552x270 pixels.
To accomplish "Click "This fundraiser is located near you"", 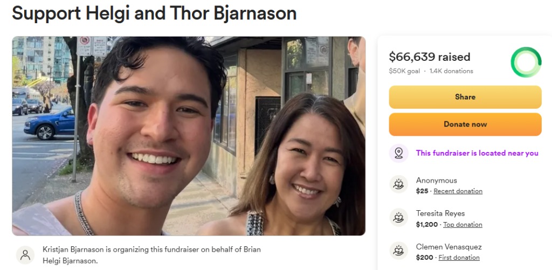I will 477,153.
